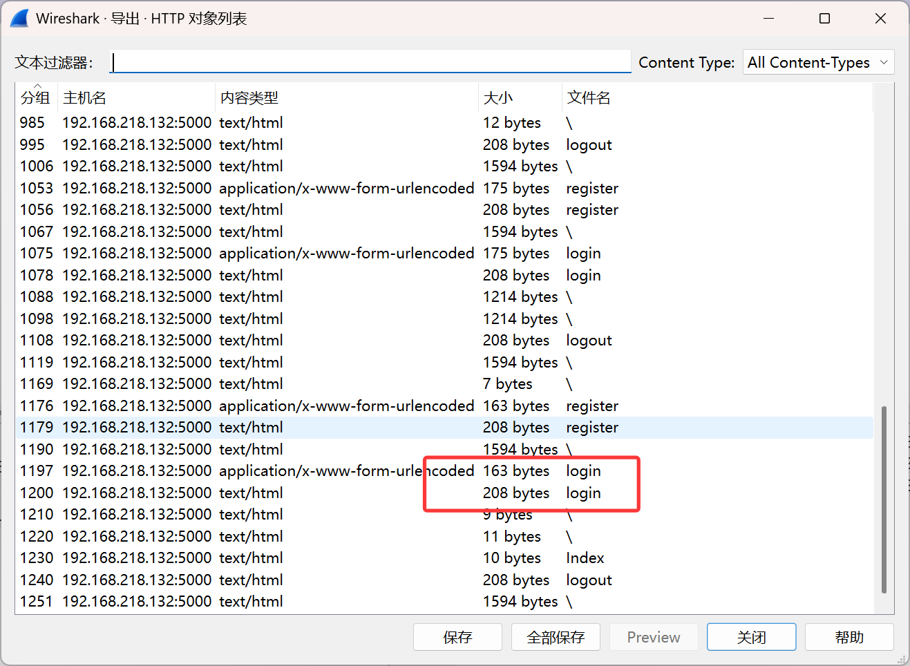Viewport: 910px width, 666px height.
Task: Select packet 1197 login row
Action: point(444,470)
